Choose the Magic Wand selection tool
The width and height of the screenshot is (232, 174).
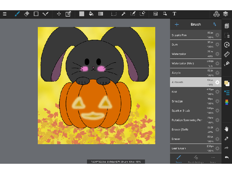click(124, 14)
